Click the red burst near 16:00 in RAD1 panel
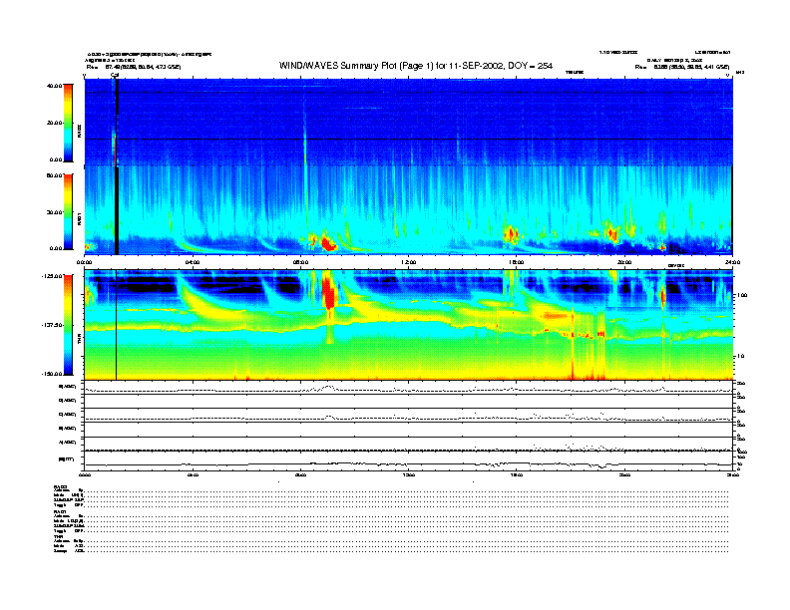 511,234
